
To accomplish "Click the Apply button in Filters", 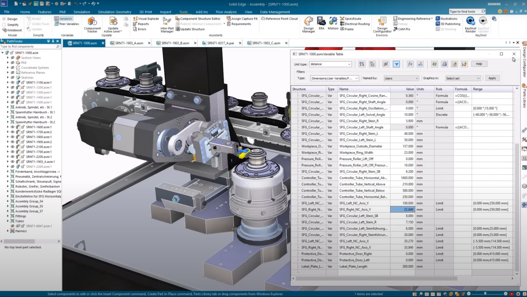I will click(492, 78).
